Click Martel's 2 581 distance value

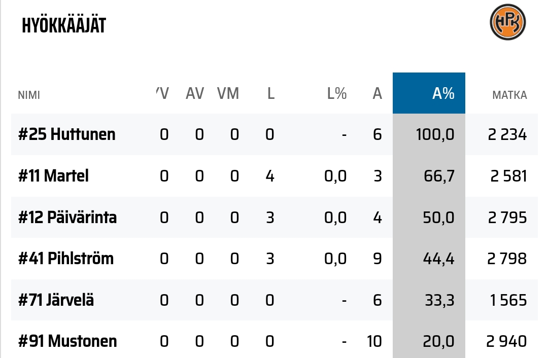tap(508, 176)
